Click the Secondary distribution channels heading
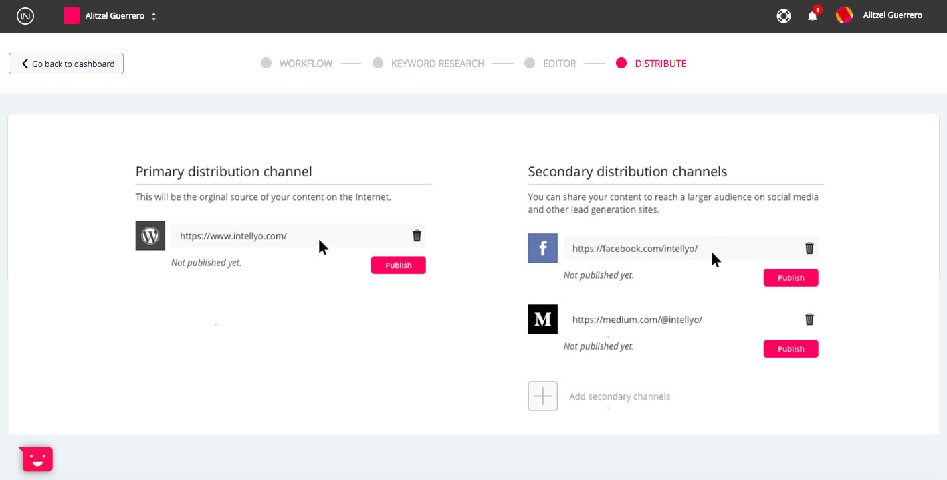This screenshot has width=947, height=480. [x=627, y=172]
